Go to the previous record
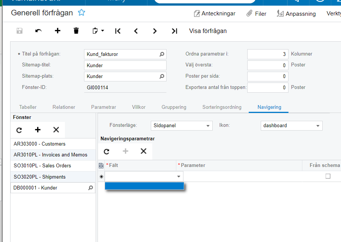This screenshot has height=242, width=341. coord(136,31)
